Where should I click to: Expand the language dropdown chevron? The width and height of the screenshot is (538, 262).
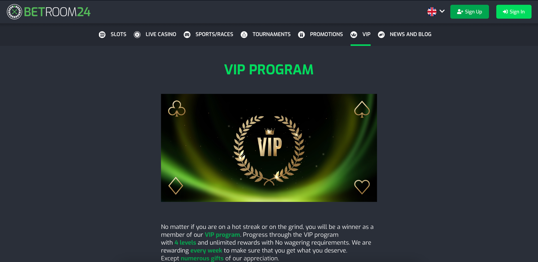pos(442,11)
